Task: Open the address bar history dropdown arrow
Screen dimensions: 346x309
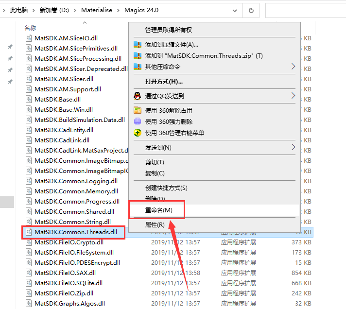Action: click(x=235, y=10)
